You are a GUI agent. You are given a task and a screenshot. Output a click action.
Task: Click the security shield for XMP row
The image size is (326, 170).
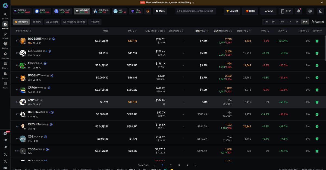[317, 102]
